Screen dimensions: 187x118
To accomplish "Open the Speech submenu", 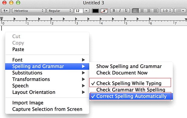I will pos(47,86).
